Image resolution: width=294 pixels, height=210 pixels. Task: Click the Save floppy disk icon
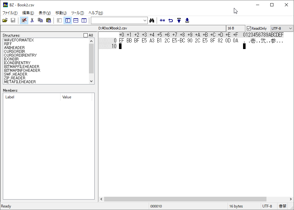click(13, 20)
